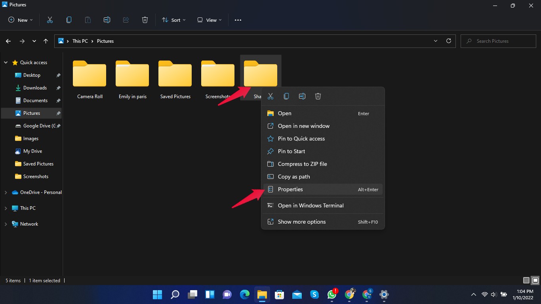The width and height of the screenshot is (541, 304).
Task: Click the Delete icon in the context menu
Action: tap(318, 96)
